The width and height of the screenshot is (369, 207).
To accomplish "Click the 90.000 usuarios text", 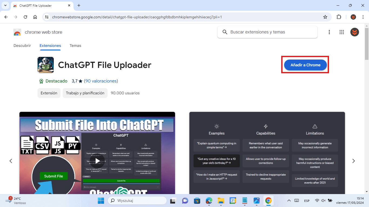I will [x=125, y=93].
